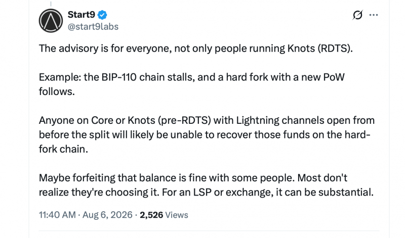This screenshot has width=405, height=238.
Task: Click the sentence starting 'The advisory is for everyone'
Action: (196, 49)
